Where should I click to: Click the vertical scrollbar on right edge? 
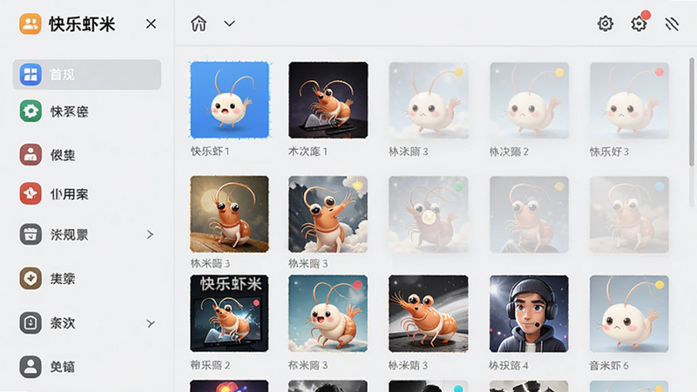point(691,112)
